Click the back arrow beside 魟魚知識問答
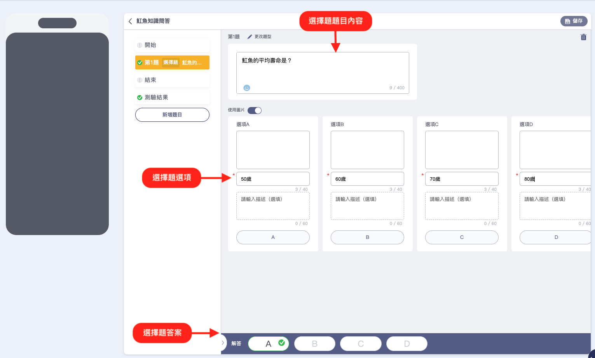595x358 pixels. coord(130,21)
